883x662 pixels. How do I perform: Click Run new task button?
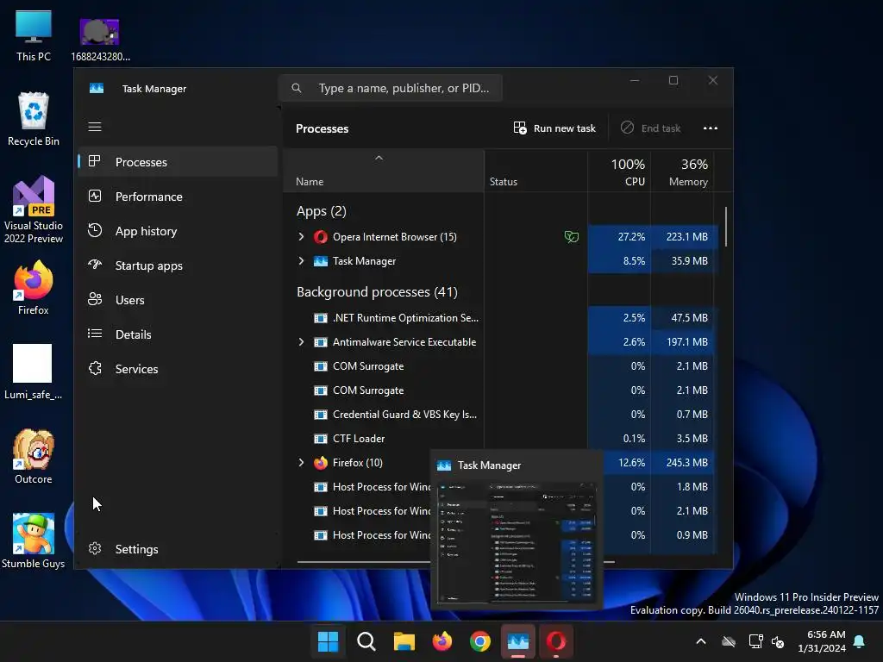click(x=554, y=128)
